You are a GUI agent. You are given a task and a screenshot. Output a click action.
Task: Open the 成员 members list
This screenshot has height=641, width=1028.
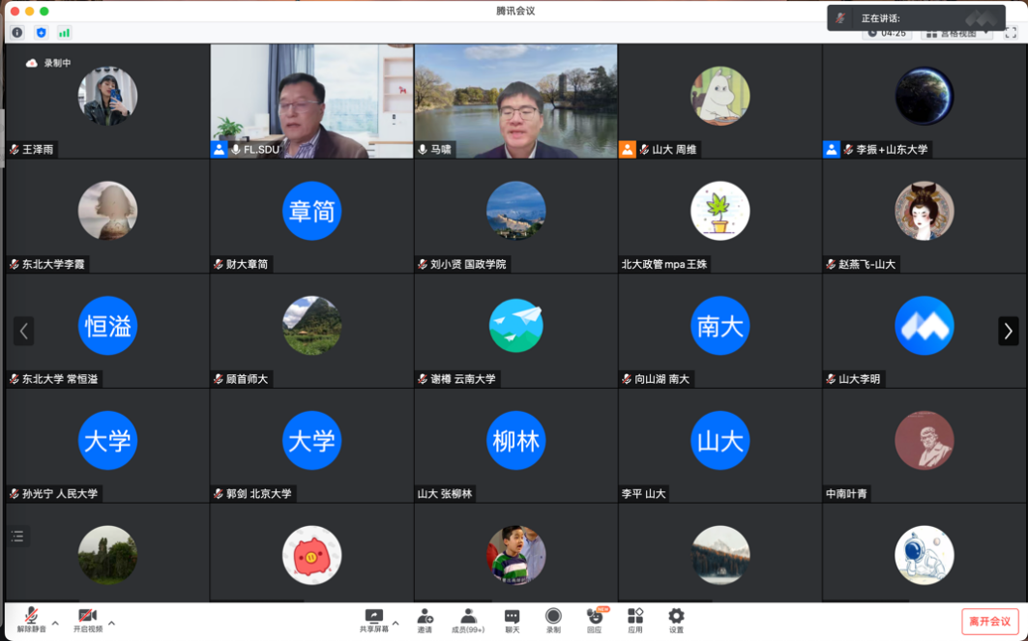coord(468,619)
